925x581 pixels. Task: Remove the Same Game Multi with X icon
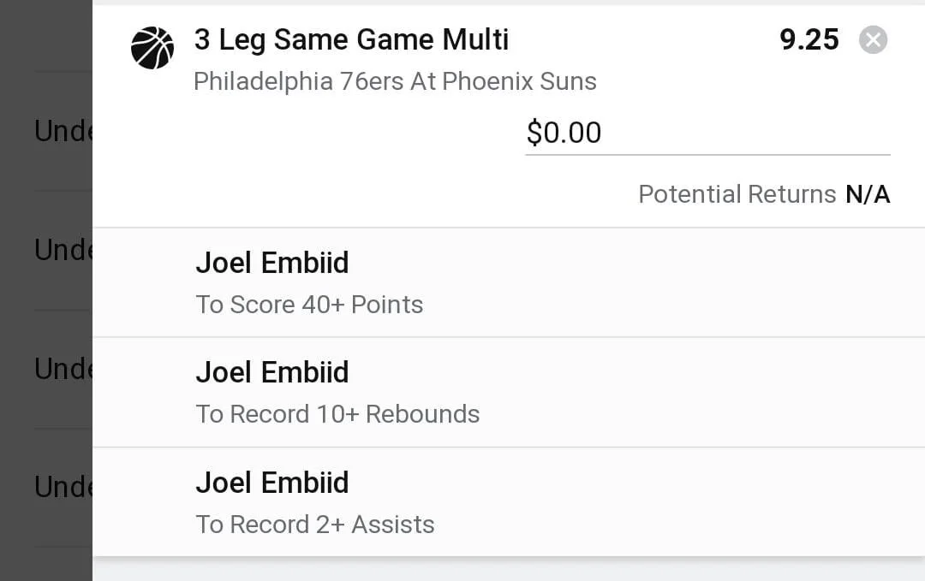[873, 40]
